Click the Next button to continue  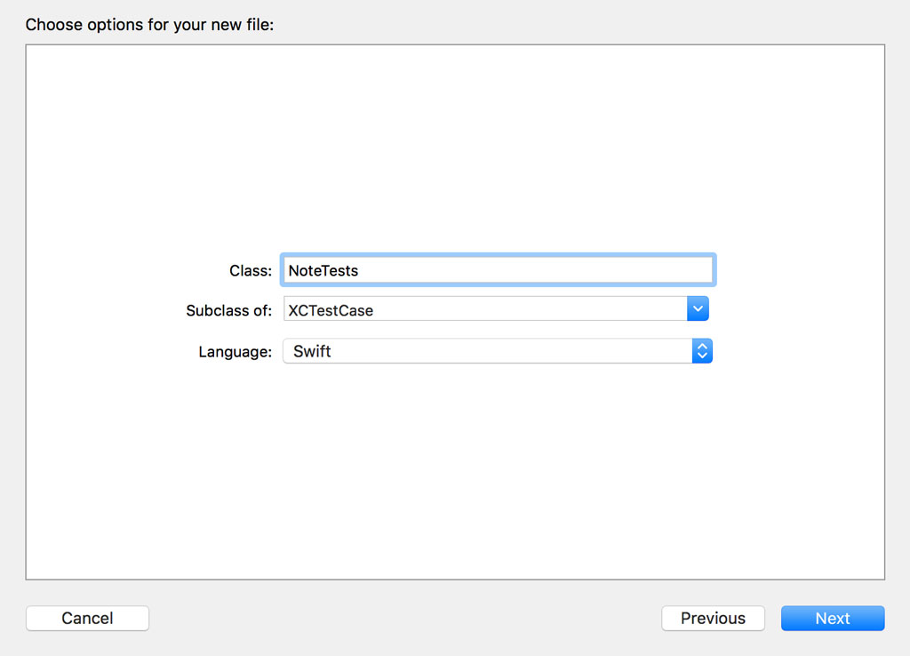pos(832,618)
